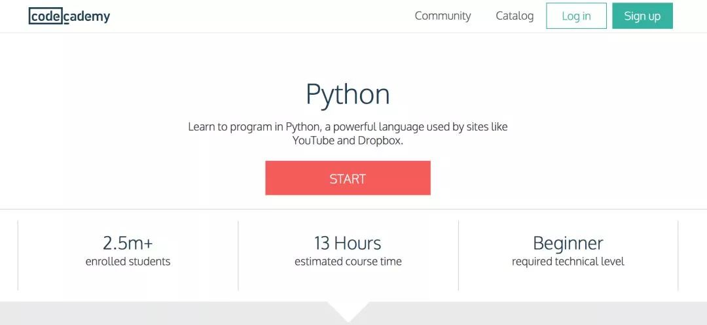The image size is (707, 325).
Task: Select the Beginner level text
Action: point(568,243)
